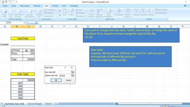Click Properties in Connections group
Image resolution: width=190 pixels, height=107 pixels.
tap(49, 13)
